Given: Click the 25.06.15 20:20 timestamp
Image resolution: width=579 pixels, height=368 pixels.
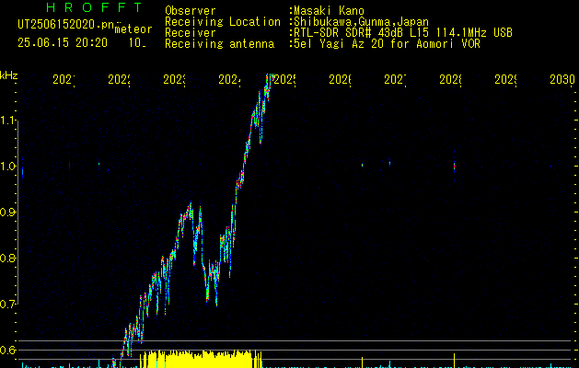Looking at the screenshot, I should pos(63,43).
